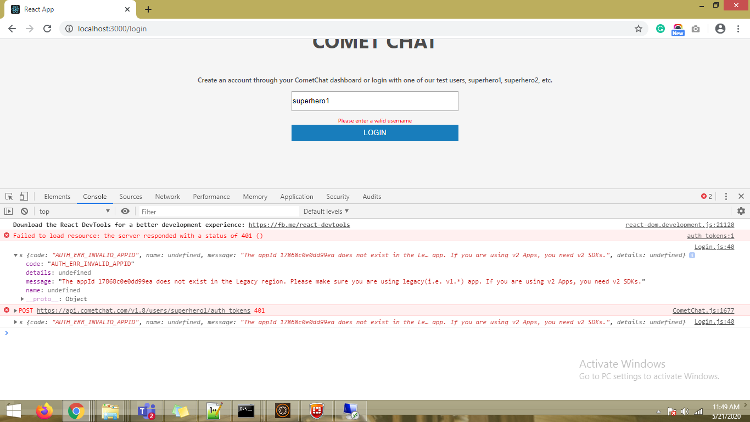Switch to the Memory tab
Image resolution: width=750 pixels, height=422 pixels.
[x=255, y=196]
